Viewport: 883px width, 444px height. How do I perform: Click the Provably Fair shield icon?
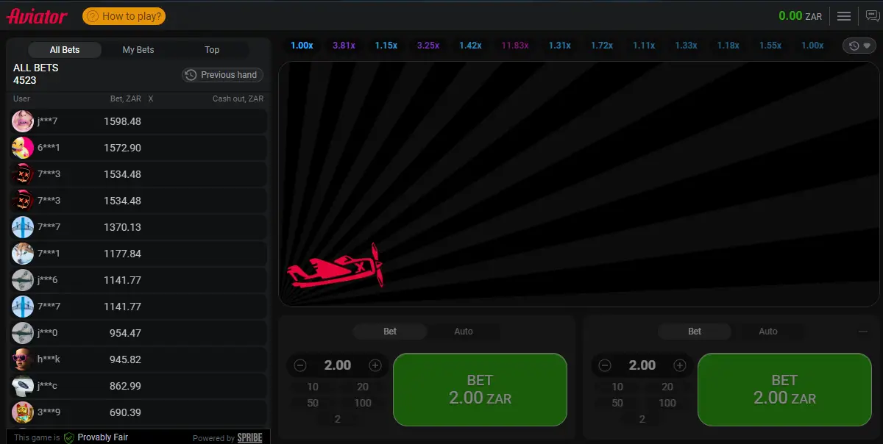point(68,437)
